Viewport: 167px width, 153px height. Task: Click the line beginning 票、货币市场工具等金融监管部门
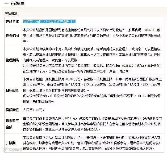coord(92,35)
